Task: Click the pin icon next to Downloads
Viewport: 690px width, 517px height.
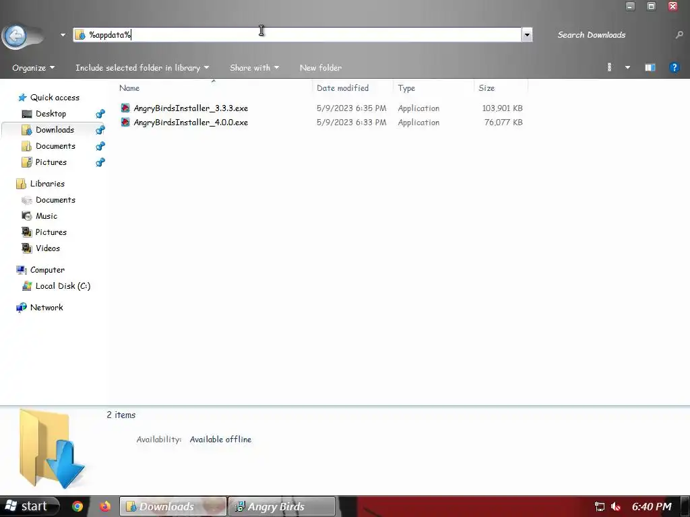Action: pyautogui.click(x=100, y=130)
